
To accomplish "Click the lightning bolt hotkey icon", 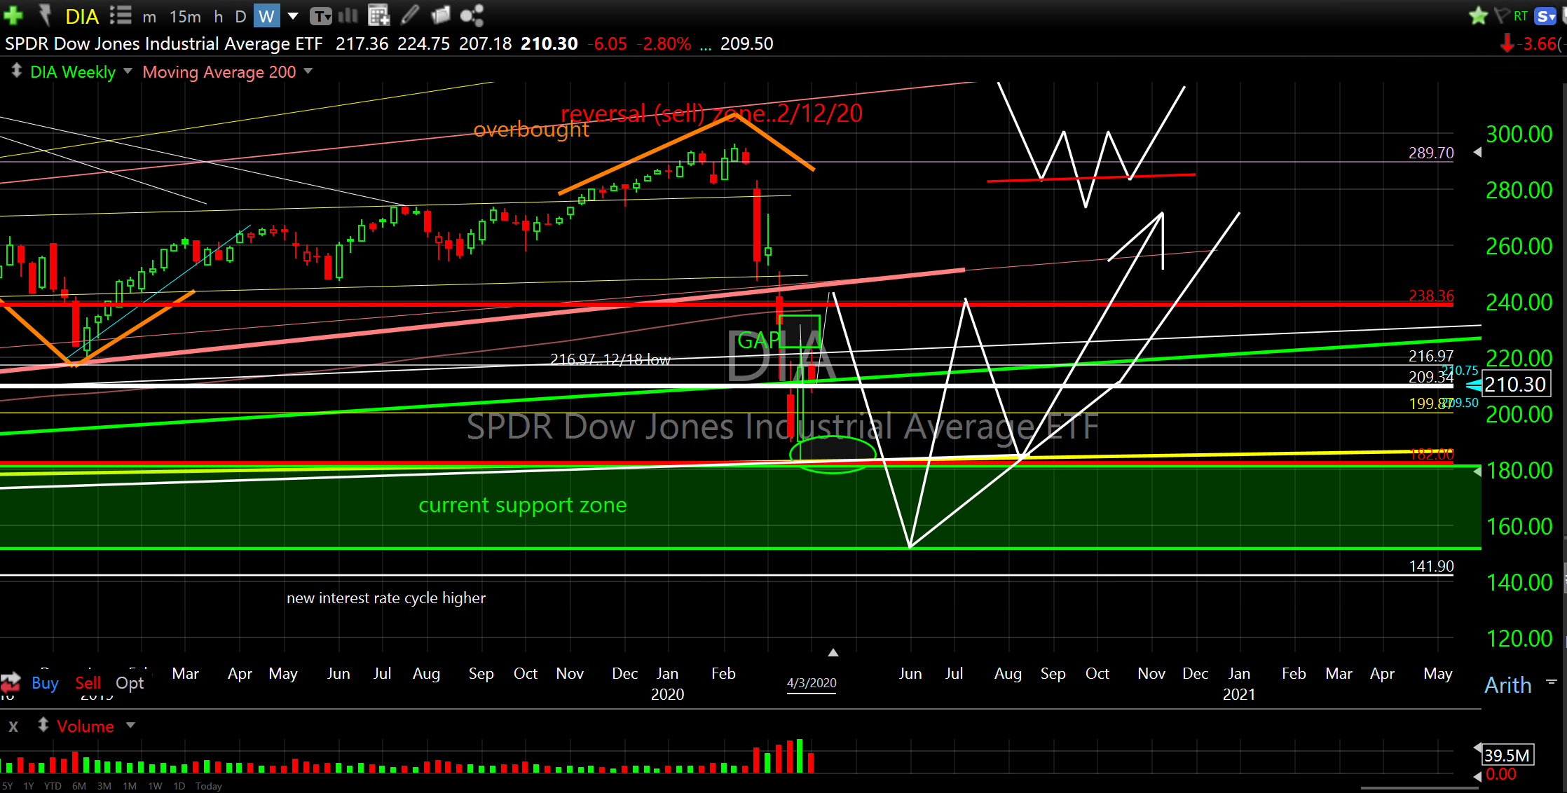I will [45, 15].
